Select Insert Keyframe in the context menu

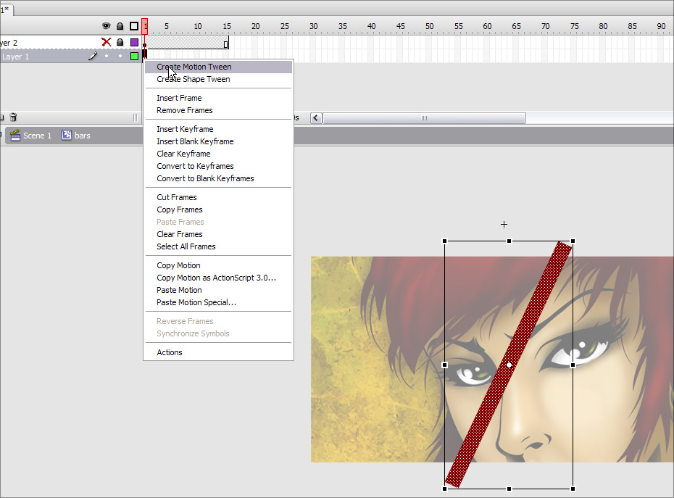(185, 129)
